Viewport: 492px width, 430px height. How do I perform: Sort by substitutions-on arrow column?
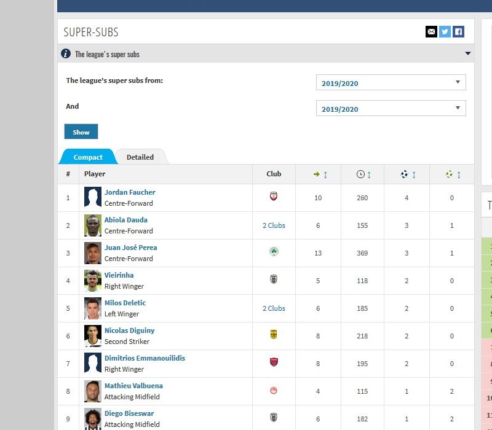point(320,174)
